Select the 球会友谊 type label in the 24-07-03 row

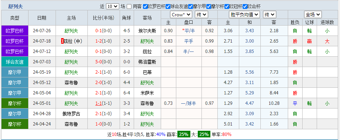[x=15, y=62]
